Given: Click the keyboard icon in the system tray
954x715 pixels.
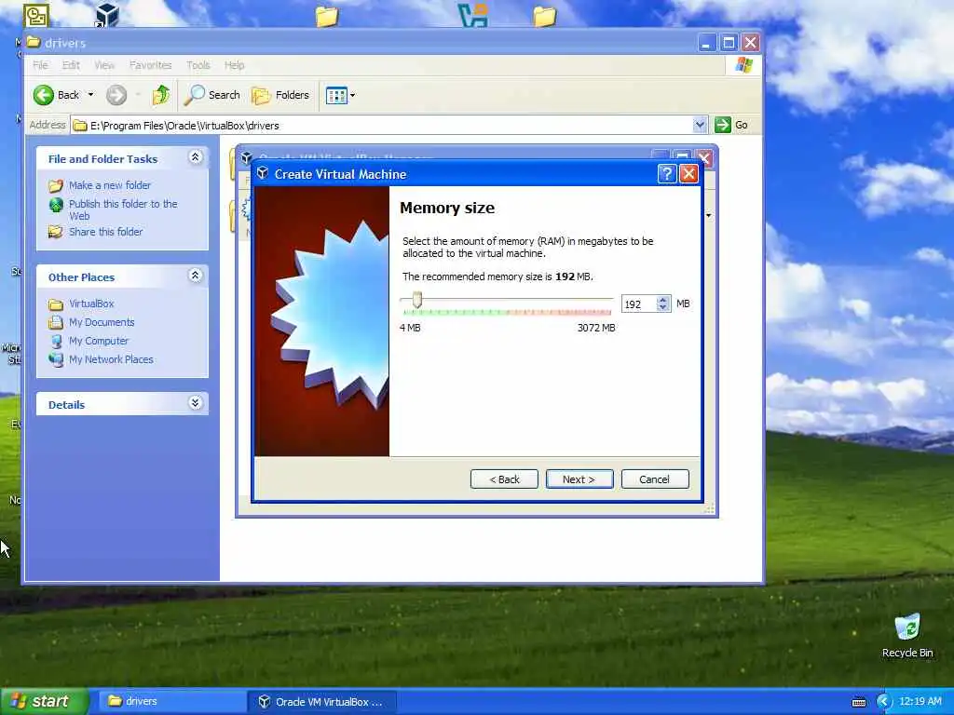Looking at the screenshot, I should pyautogui.click(x=859, y=702).
